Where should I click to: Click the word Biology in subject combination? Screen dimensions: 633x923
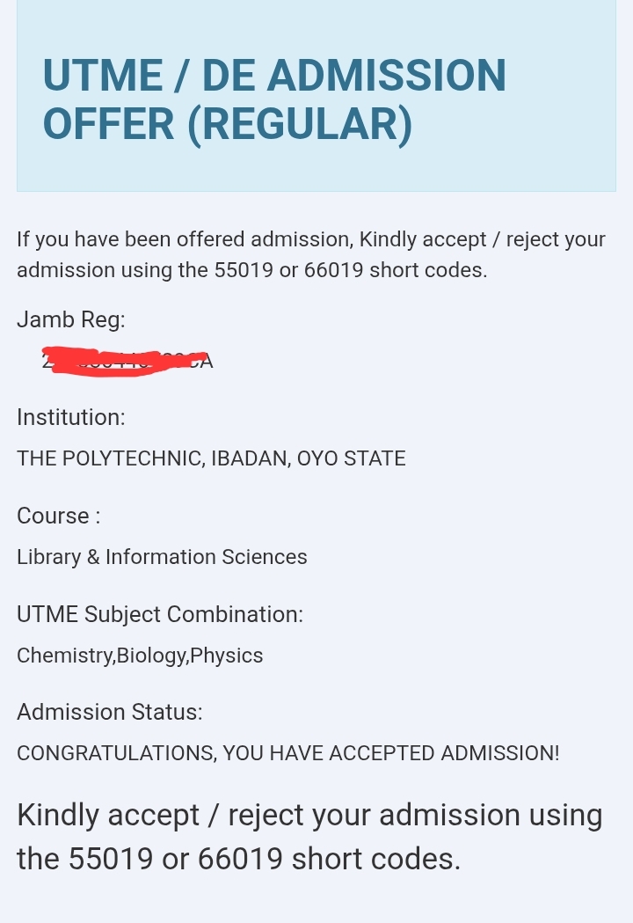[x=152, y=656]
